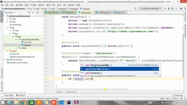
Task: Open Windows Start menu
Action: tap(2, 102)
